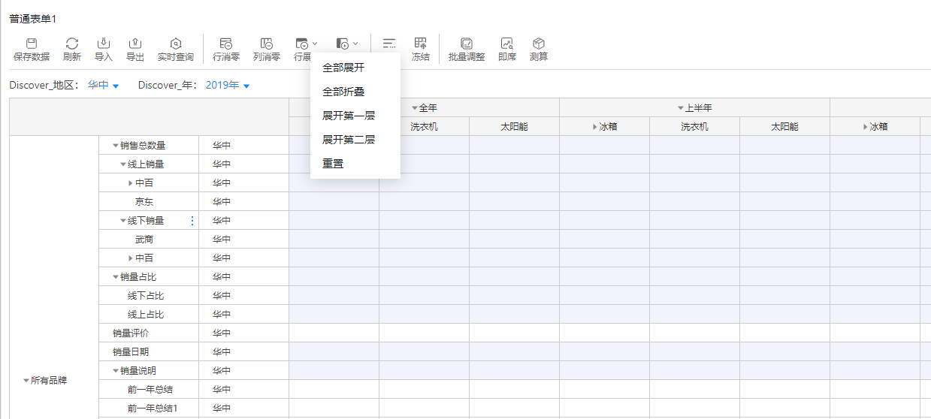Click 重置 in the dropdown menu
Screen dimensions: 931x419
point(333,164)
